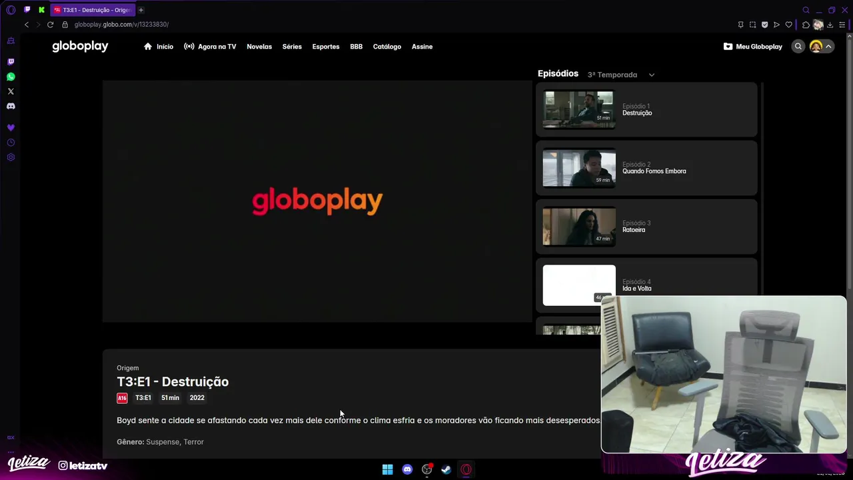Click the Assine subscribe link
The width and height of the screenshot is (853, 480).
pos(422,47)
